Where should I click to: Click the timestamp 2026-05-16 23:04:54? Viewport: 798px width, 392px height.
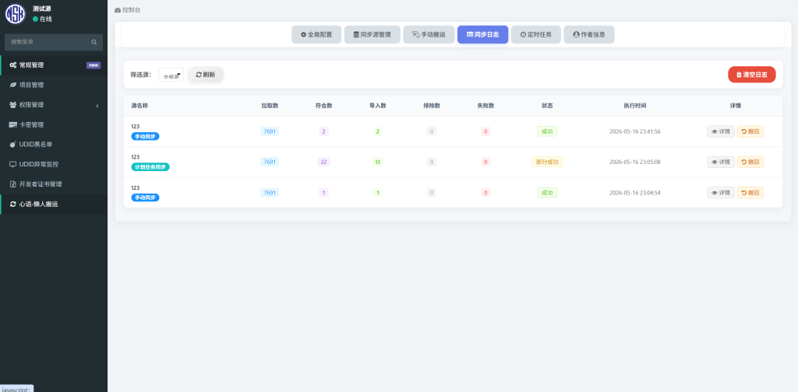[634, 192]
